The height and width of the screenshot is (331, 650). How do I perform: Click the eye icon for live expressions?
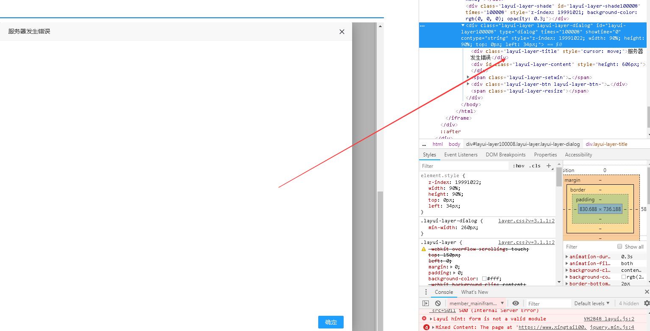tap(515, 303)
